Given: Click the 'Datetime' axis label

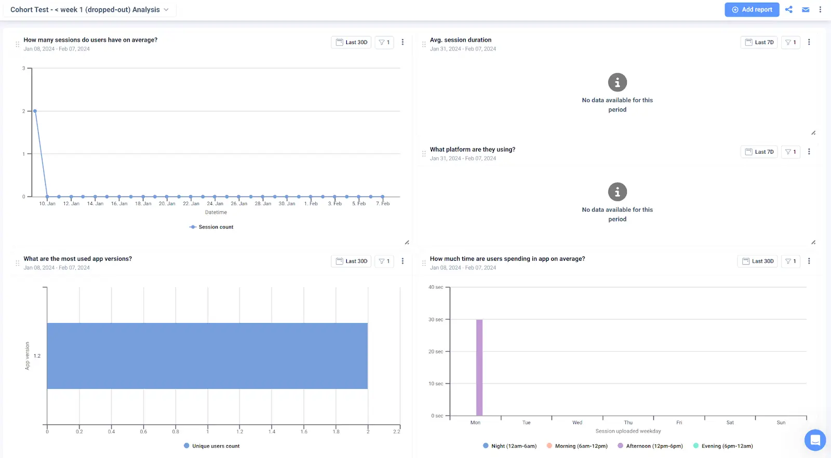Looking at the screenshot, I should pos(216,212).
